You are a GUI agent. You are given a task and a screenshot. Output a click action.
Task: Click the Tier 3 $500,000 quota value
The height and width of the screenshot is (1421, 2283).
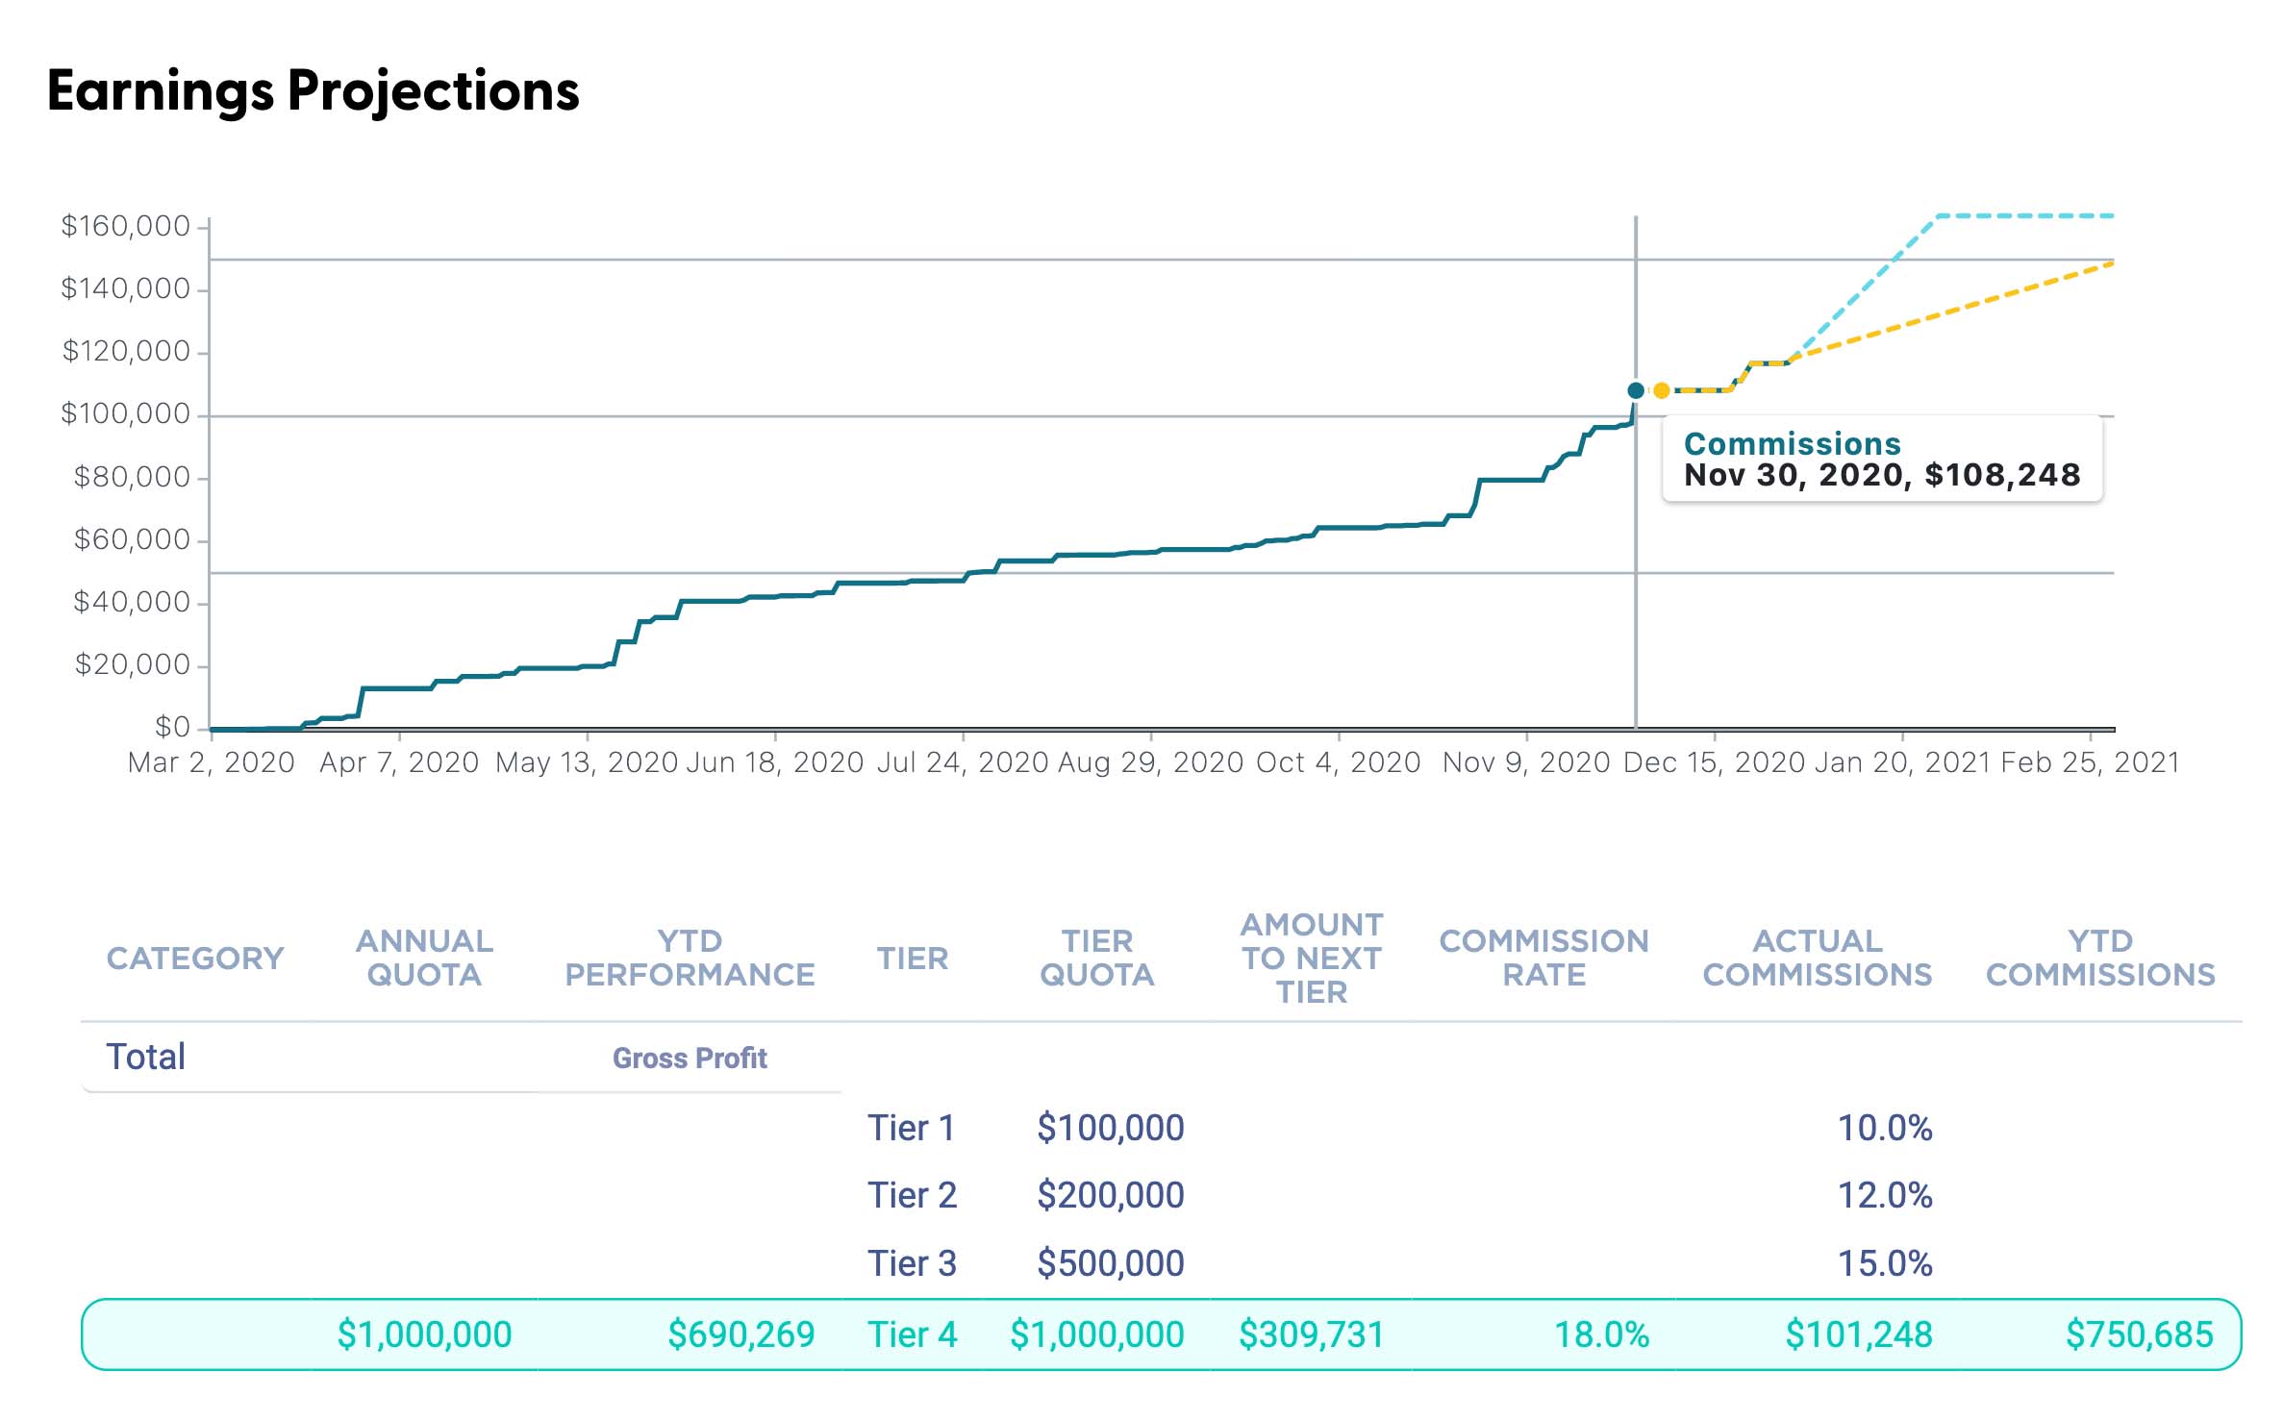point(1110,1263)
